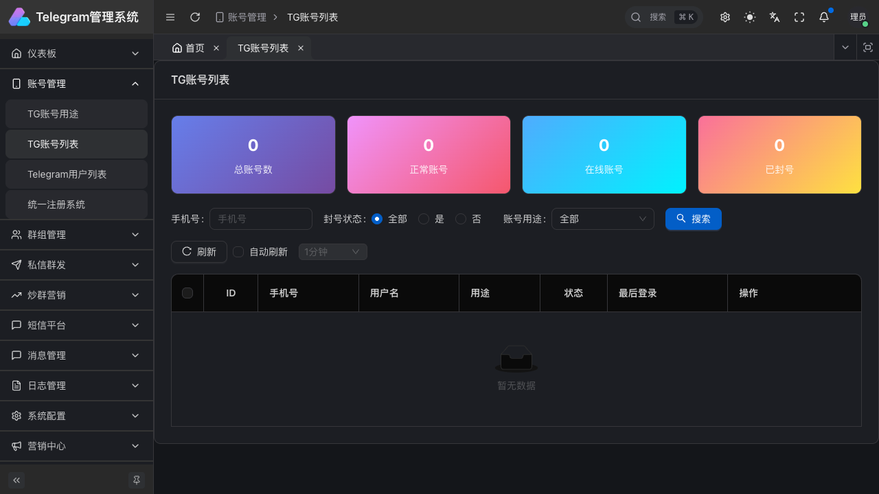Enter fullscreen using the header icon
879x494 pixels.
(x=799, y=17)
